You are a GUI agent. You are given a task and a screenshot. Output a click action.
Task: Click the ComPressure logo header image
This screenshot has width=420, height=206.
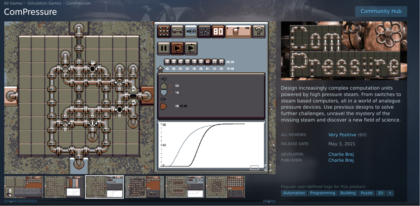[x=344, y=51]
